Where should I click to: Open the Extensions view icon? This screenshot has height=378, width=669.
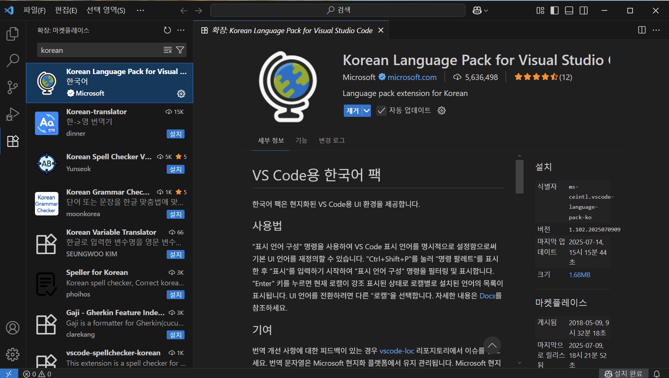13,141
